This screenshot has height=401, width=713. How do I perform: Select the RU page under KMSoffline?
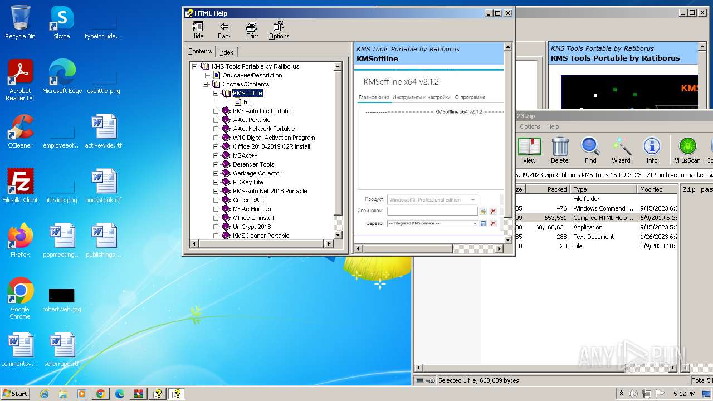[247, 102]
